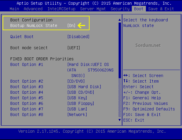Click the ESC: Exit help line
The height and width of the screenshot is (140, 182).
coord(134,120)
